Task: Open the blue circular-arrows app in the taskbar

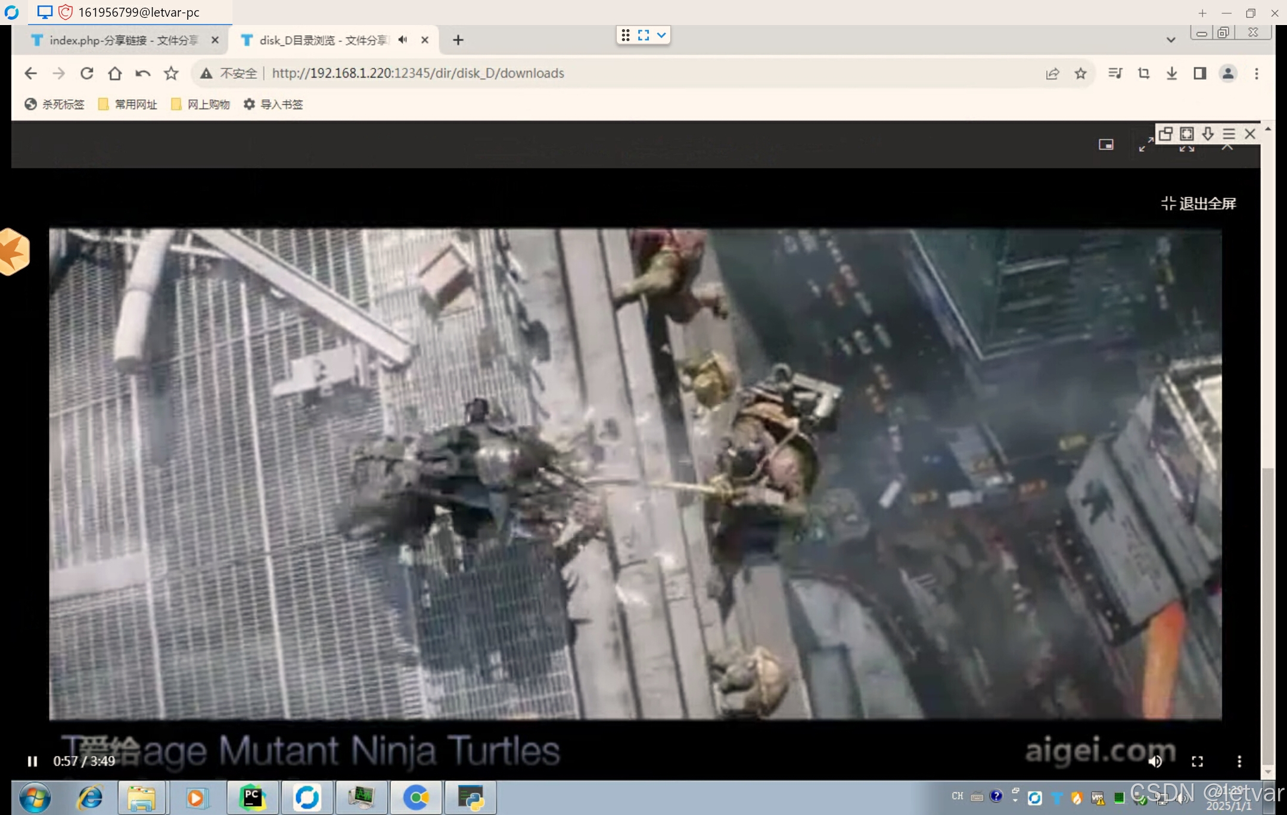Action: click(307, 798)
